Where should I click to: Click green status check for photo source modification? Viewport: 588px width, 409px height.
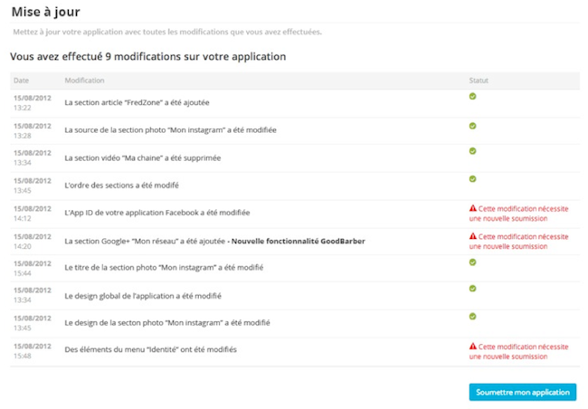tap(472, 125)
